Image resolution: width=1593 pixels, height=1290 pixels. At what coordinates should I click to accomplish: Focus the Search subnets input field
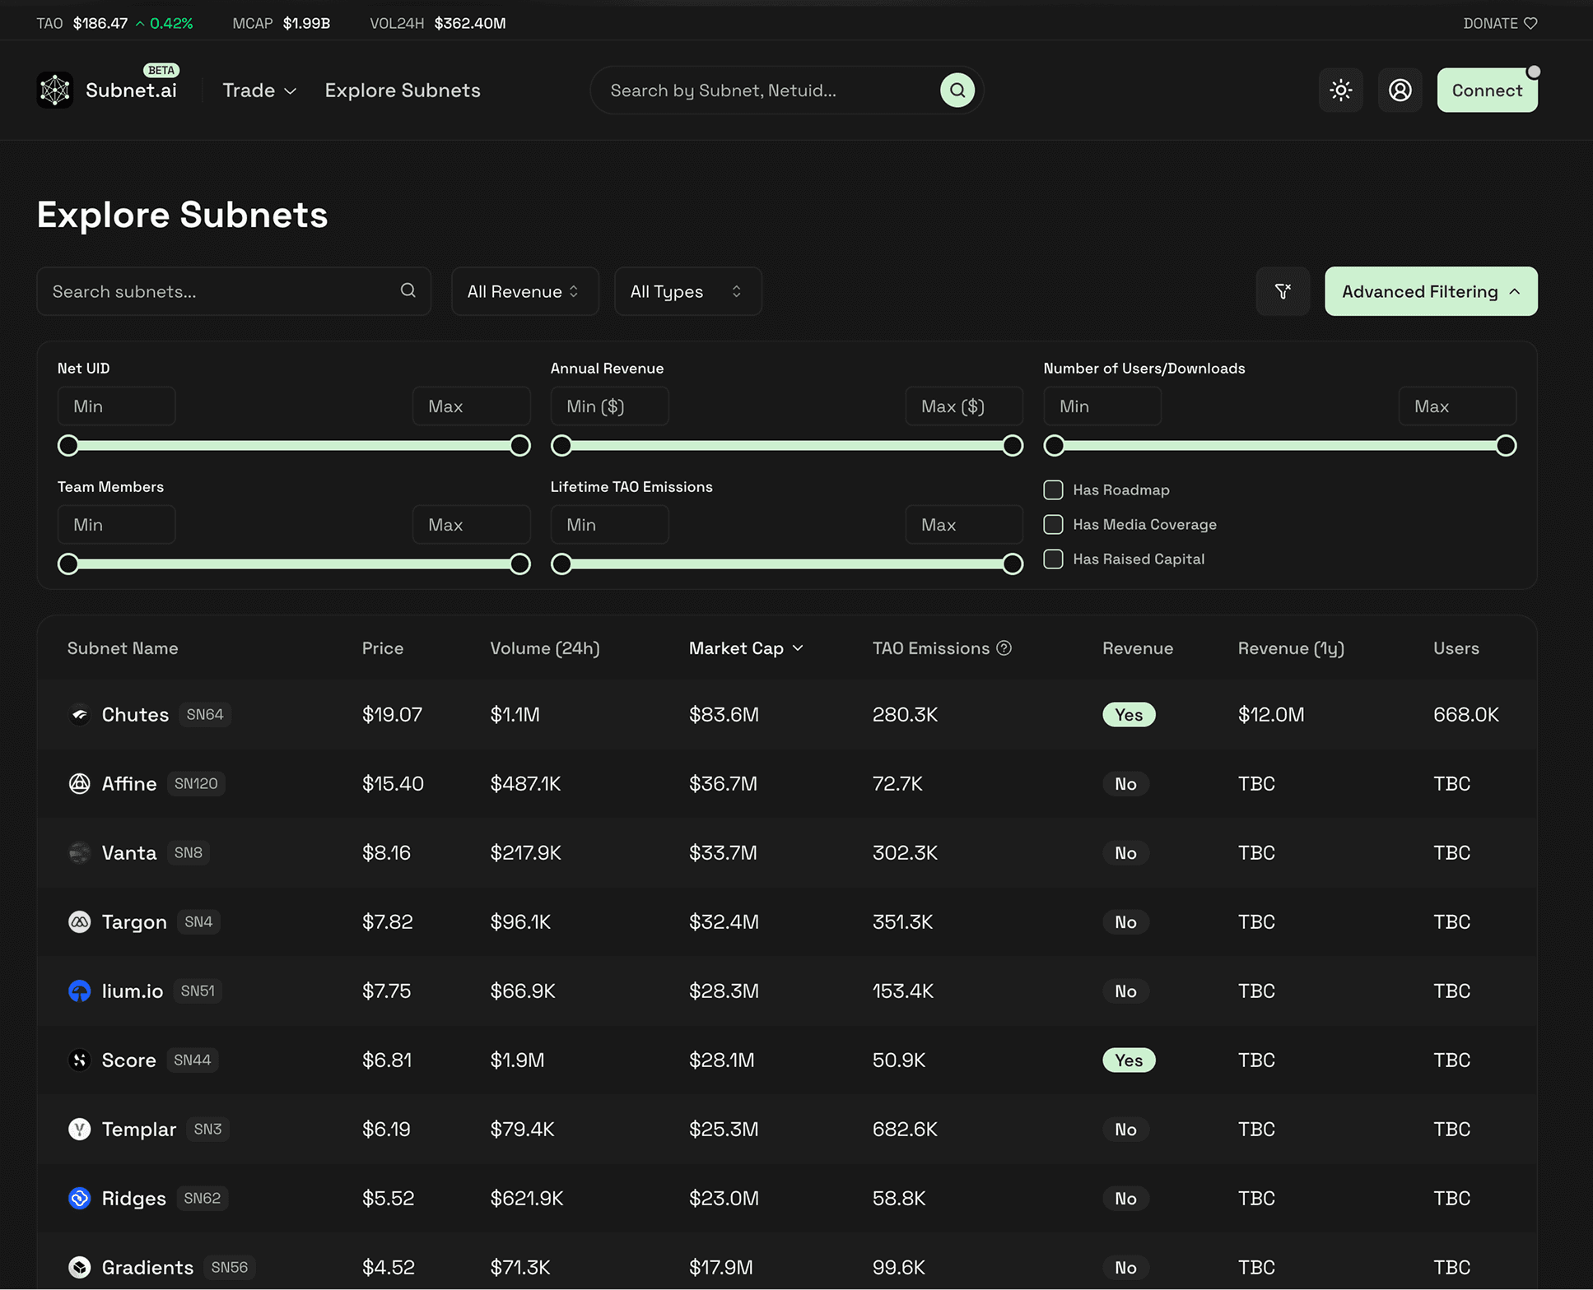222,291
